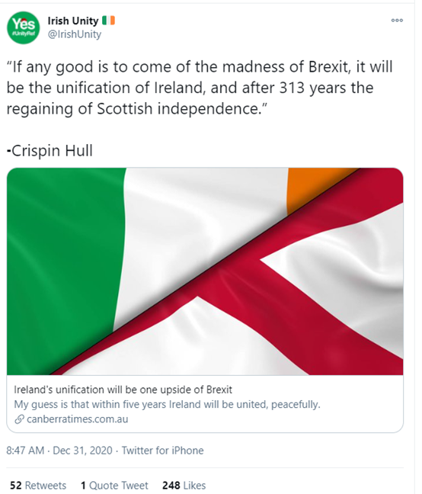
Task: Open the link card flag image
Action: pyautogui.click(x=205, y=271)
